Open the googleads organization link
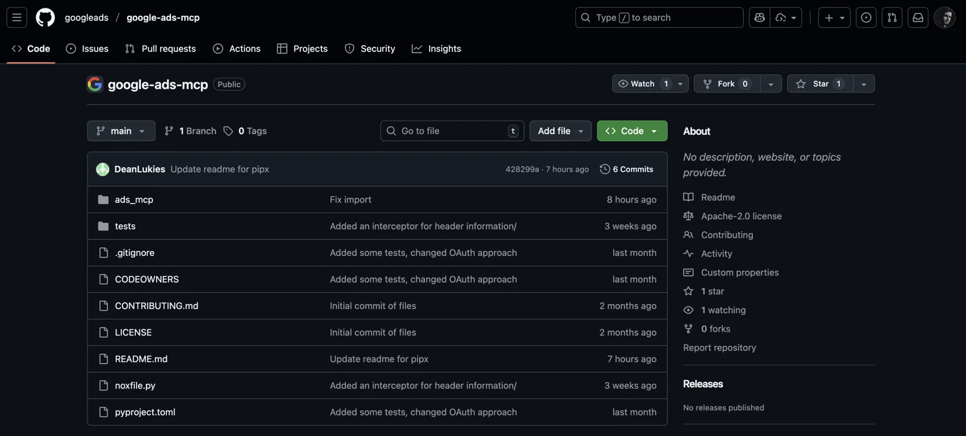966x436 pixels. click(x=86, y=17)
